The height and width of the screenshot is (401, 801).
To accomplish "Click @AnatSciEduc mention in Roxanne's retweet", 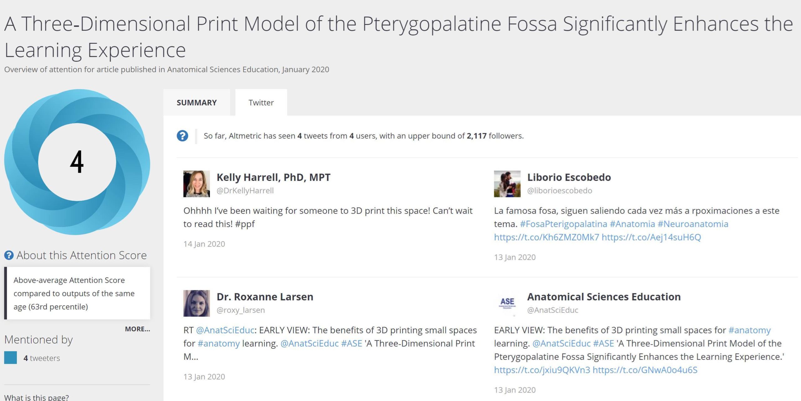I will click(225, 330).
